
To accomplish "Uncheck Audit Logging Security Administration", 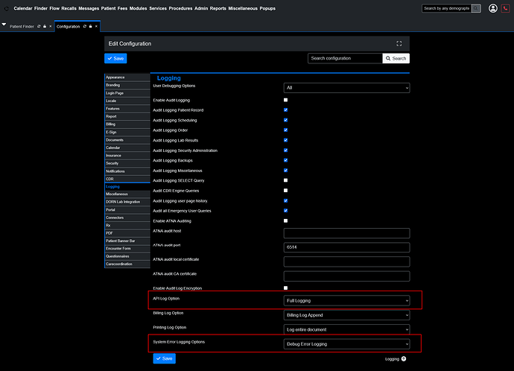I will coord(285,150).
